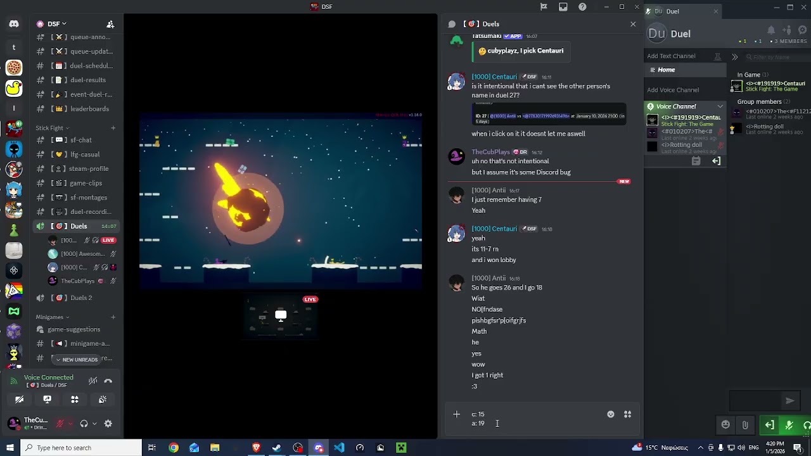Share your screen in voice panel
811x456 pixels.
coord(47,399)
